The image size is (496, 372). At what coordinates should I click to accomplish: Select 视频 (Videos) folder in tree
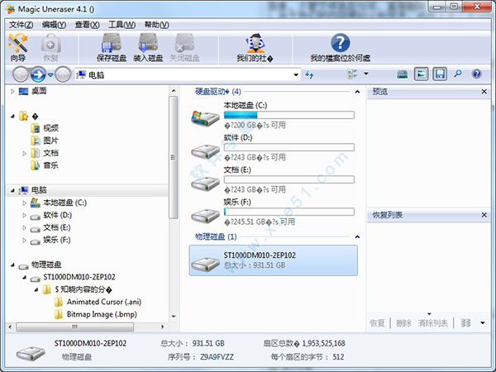coord(45,128)
